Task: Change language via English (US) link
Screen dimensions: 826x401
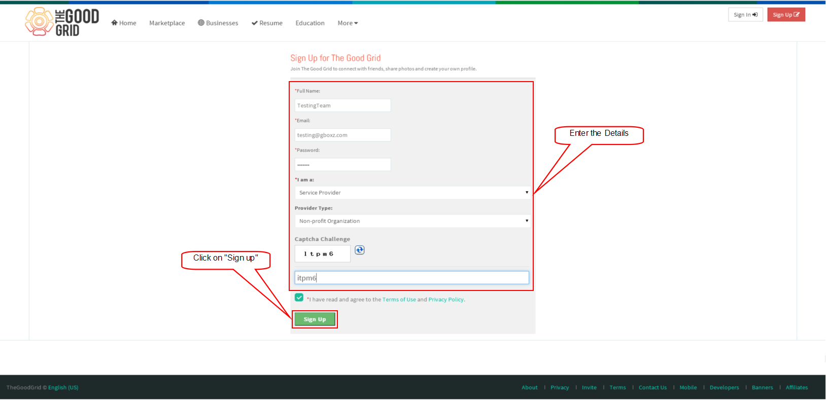Action: point(63,387)
